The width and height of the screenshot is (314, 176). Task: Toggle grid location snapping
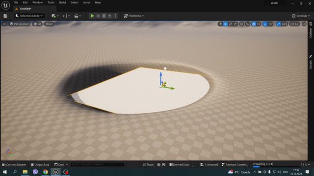(254, 24)
